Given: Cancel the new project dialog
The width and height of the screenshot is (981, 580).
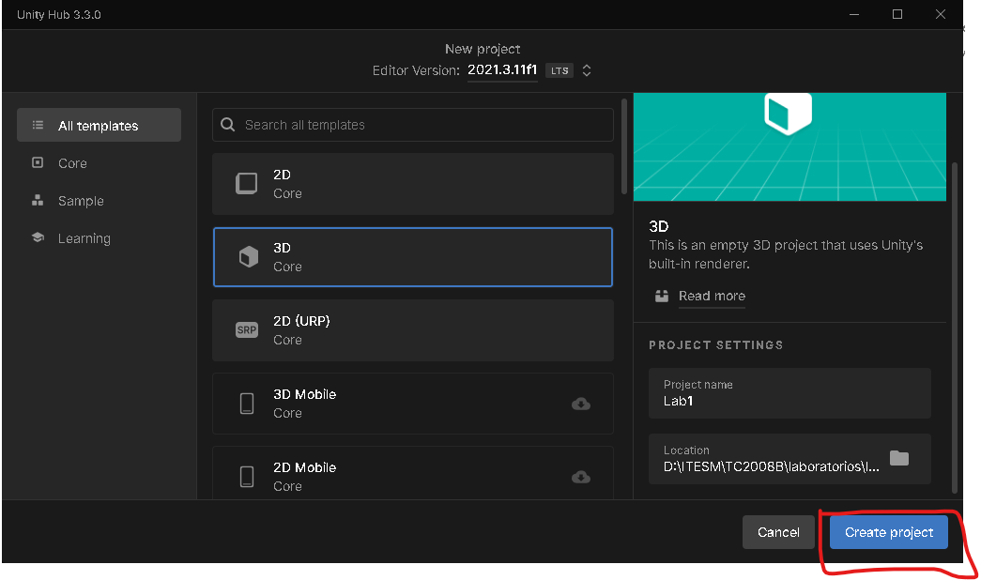Looking at the screenshot, I should click(778, 532).
